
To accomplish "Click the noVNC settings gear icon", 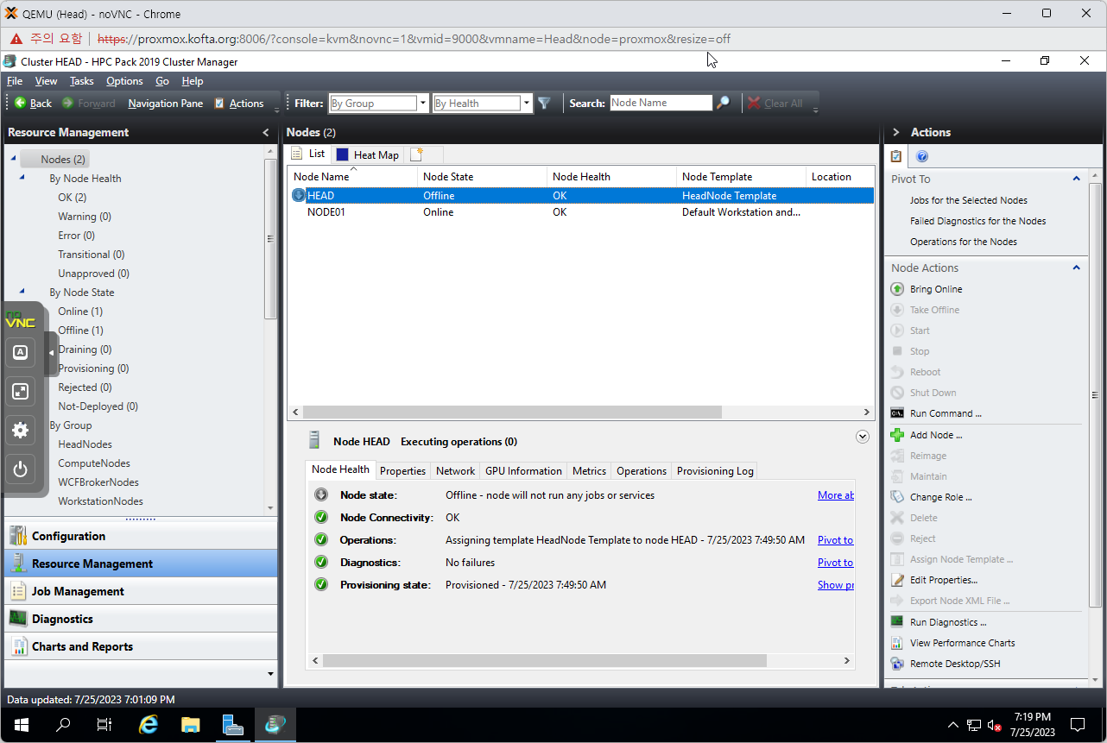I will coord(21,430).
